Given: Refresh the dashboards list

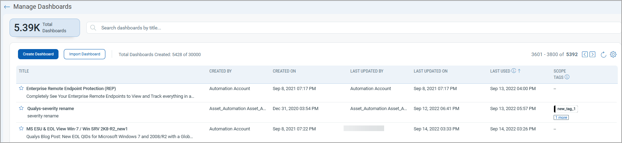Looking at the screenshot, I should click(x=603, y=54).
